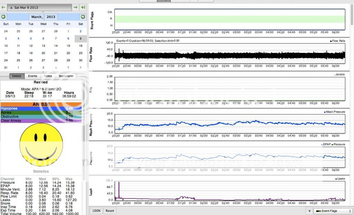This screenshot has height=215, width=354.
Task: Open the March month dropdown
Action: (37, 17)
